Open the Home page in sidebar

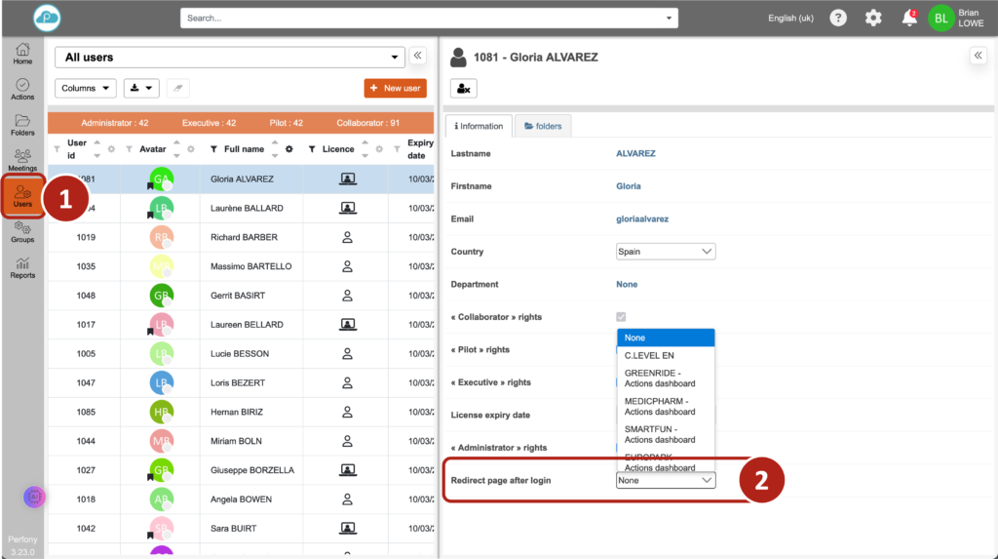[22, 54]
